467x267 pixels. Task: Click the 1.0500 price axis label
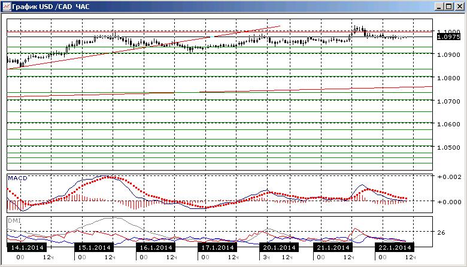click(448, 147)
